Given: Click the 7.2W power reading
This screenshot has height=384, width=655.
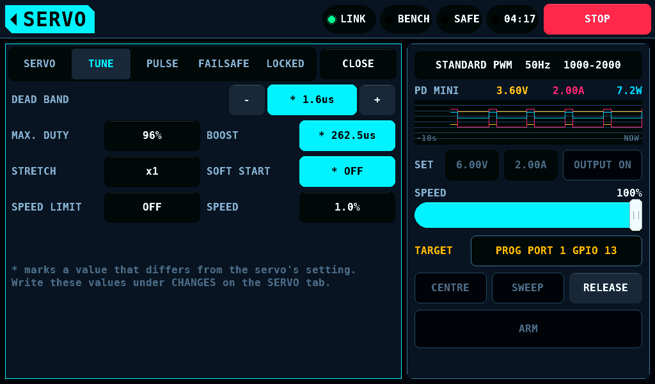Looking at the screenshot, I should (629, 91).
